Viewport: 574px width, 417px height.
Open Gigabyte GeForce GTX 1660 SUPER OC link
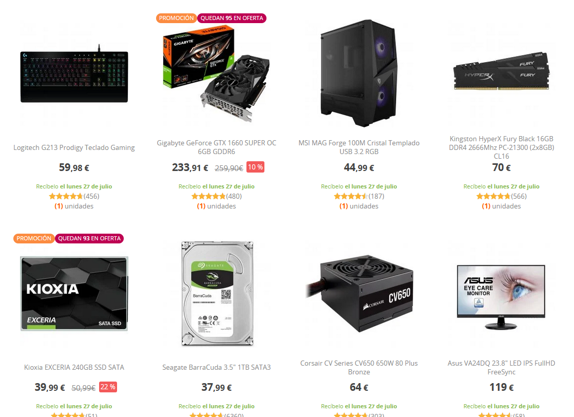point(216,147)
